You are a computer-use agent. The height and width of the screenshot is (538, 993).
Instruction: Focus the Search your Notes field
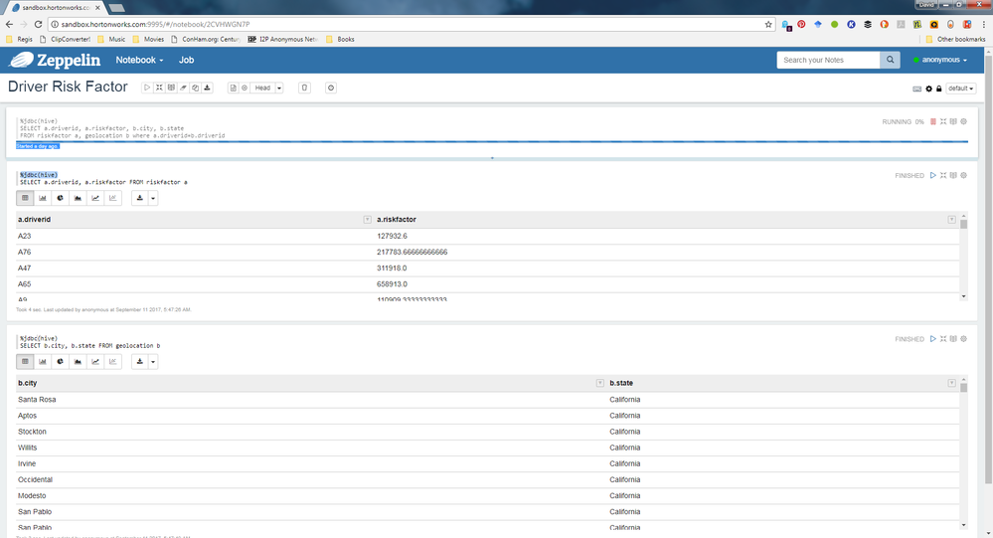point(828,60)
